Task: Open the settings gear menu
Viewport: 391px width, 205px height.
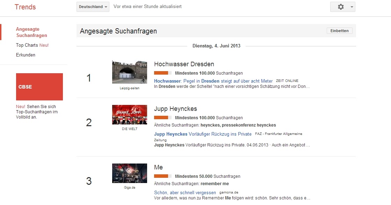Action: tap(341, 7)
